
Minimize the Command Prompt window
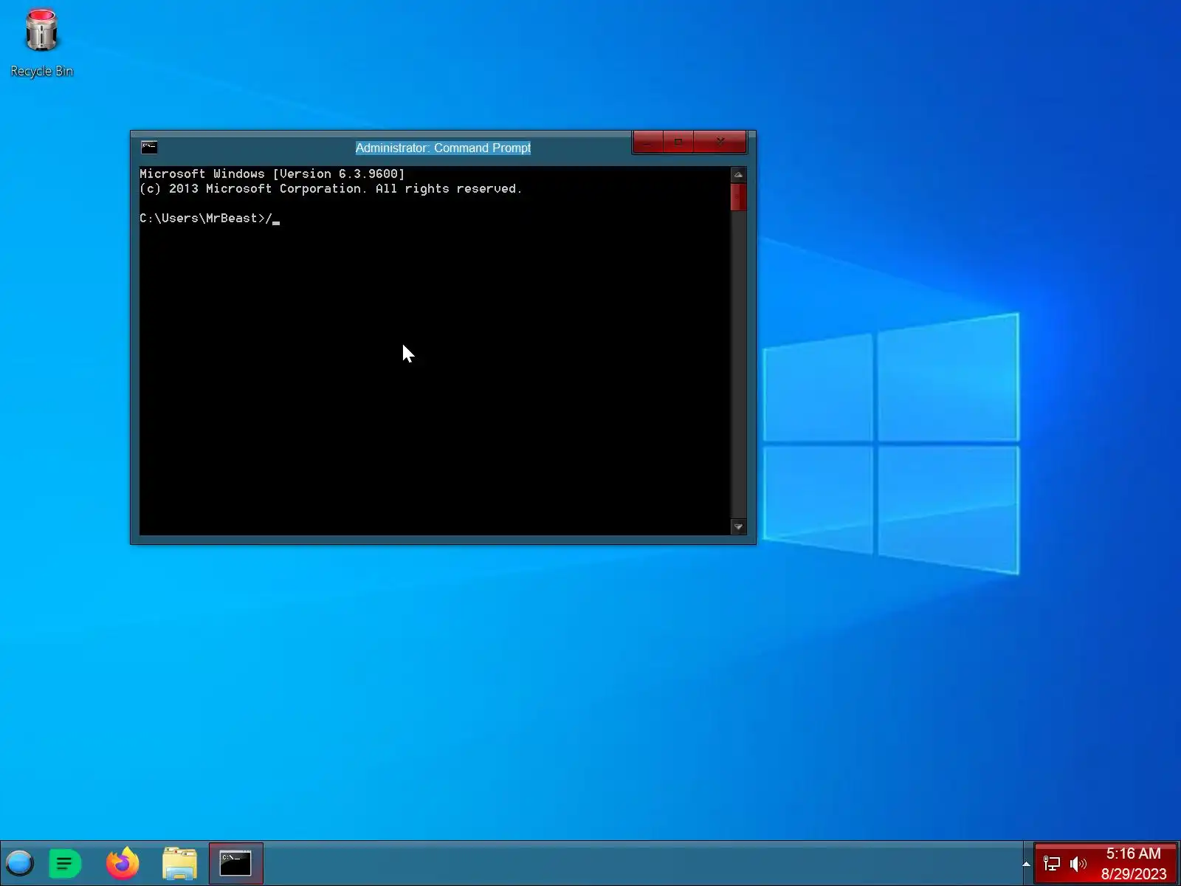pos(648,142)
